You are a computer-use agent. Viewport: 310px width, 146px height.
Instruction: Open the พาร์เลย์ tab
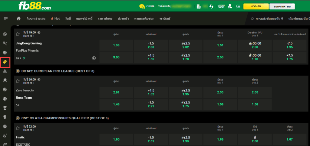(x=165, y=18)
